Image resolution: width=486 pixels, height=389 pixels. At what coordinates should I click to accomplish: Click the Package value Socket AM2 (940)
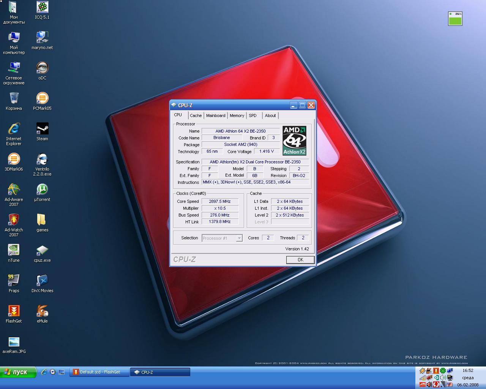tap(240, 144)
